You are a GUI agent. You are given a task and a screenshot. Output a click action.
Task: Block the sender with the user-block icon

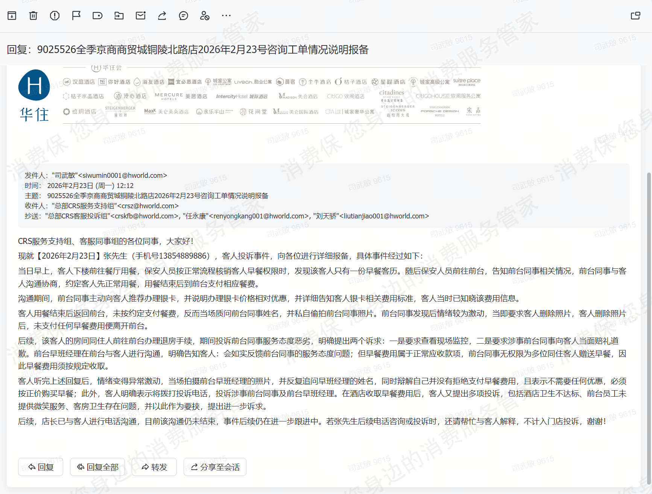coord(205,16)
